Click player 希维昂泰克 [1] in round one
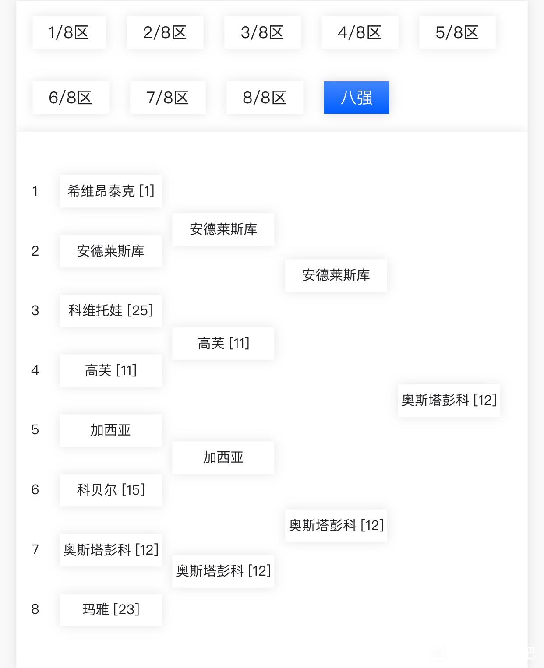The width and height of the screenshot is (544, 668). [x=111, y=191]
